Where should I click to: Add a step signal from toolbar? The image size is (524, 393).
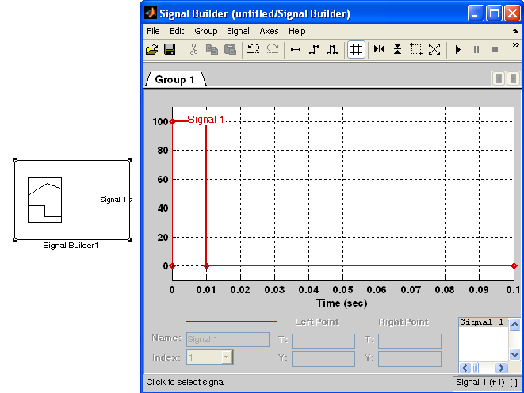314,49
